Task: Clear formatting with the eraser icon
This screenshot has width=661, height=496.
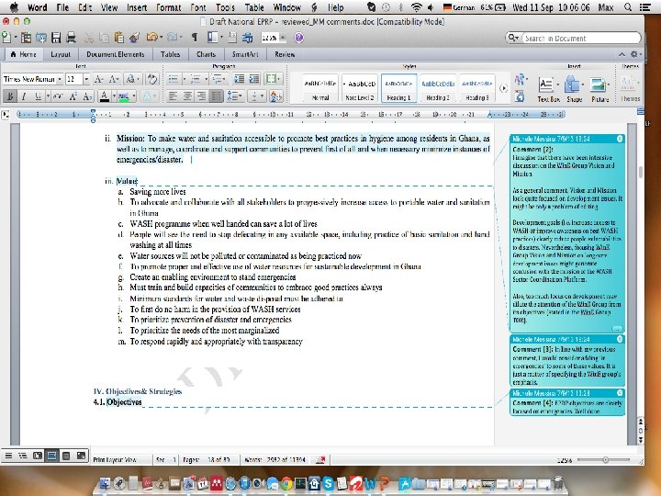Action: [152, 79]
